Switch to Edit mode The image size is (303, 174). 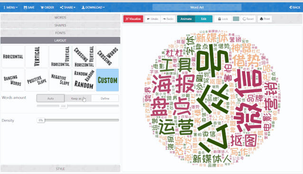click(204, 19)
